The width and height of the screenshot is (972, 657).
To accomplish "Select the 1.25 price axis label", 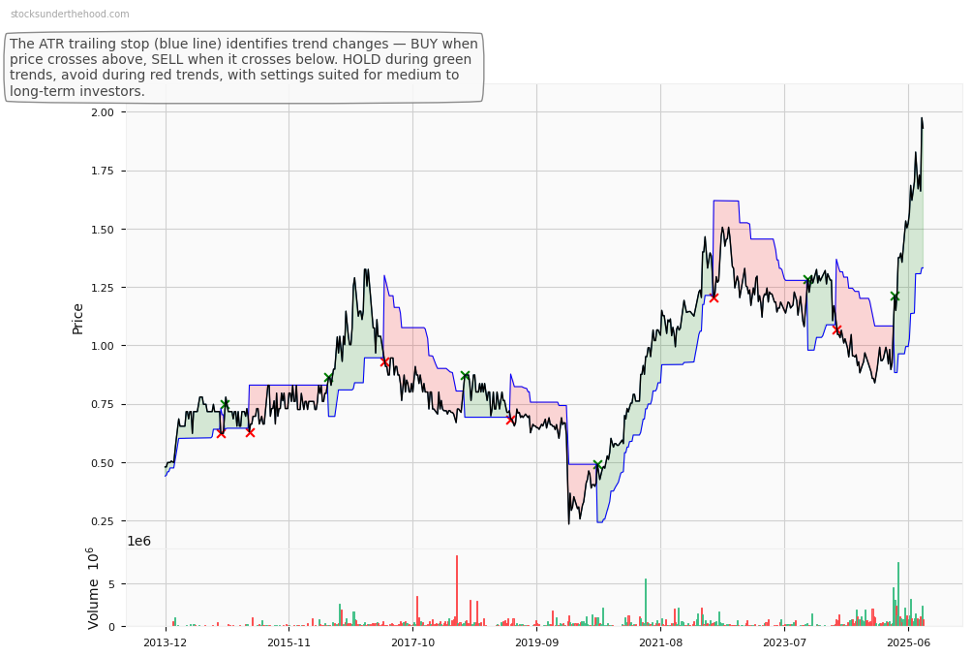I will (x=103, y=288).
